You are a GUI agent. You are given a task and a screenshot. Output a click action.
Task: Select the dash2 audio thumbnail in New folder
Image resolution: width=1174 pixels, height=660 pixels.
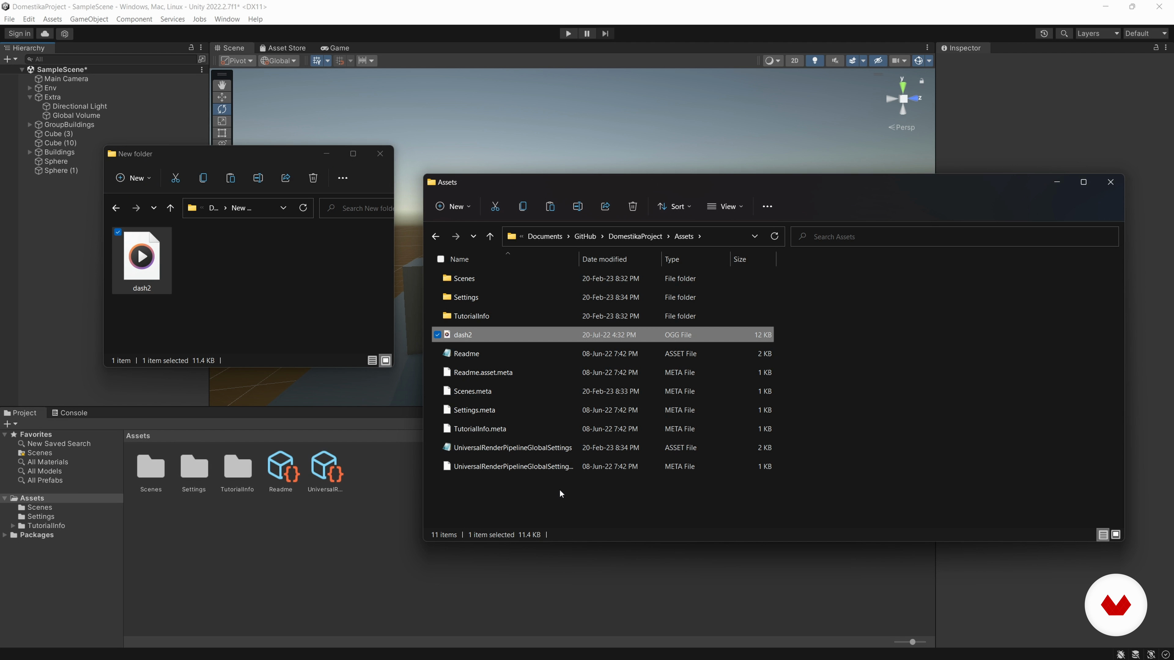point(142,261)
